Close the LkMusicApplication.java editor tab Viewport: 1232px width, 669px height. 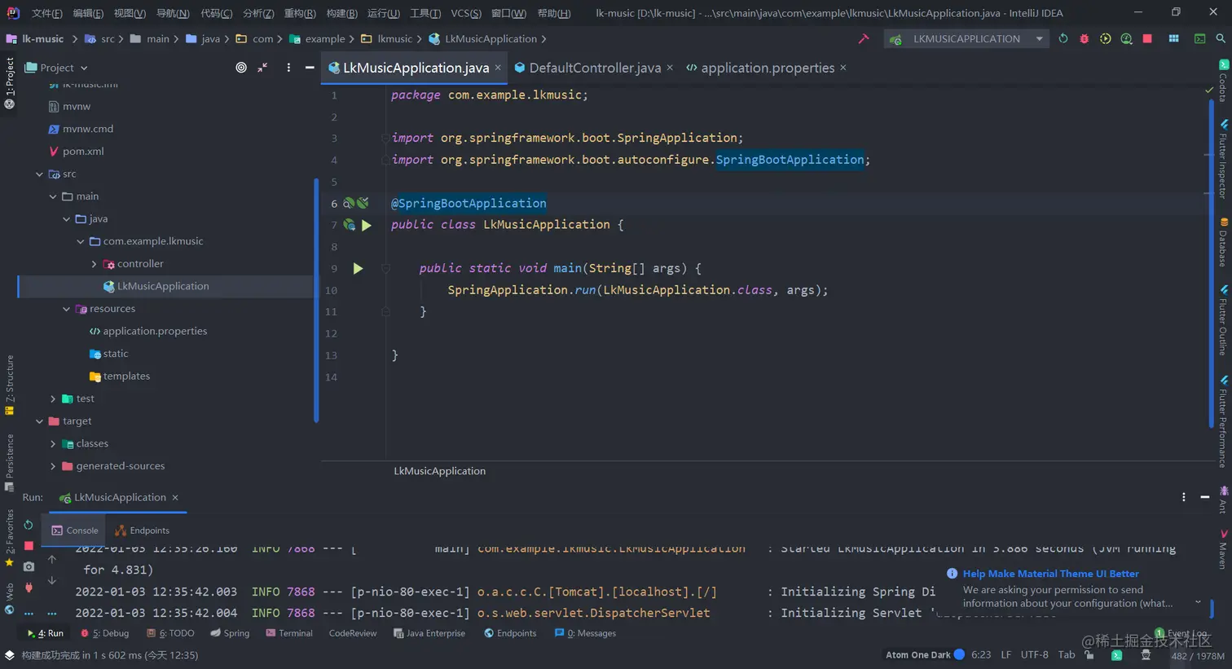[498, 68]
